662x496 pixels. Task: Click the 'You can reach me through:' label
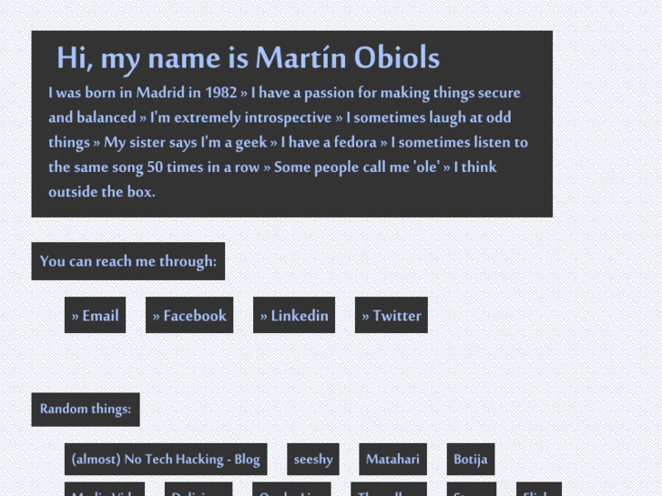coord(127,261)
